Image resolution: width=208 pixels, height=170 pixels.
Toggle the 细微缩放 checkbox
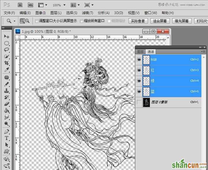[x=109, y=21]
